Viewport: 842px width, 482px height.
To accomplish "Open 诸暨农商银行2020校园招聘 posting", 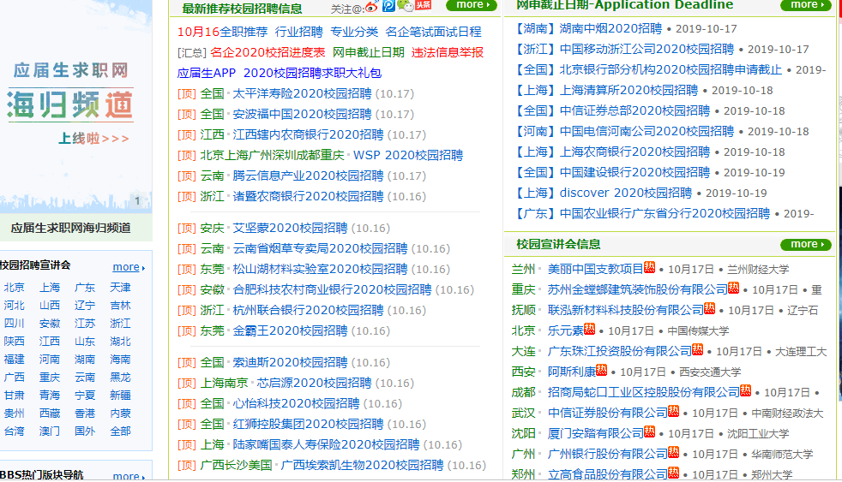I will [x=308, y=196].
